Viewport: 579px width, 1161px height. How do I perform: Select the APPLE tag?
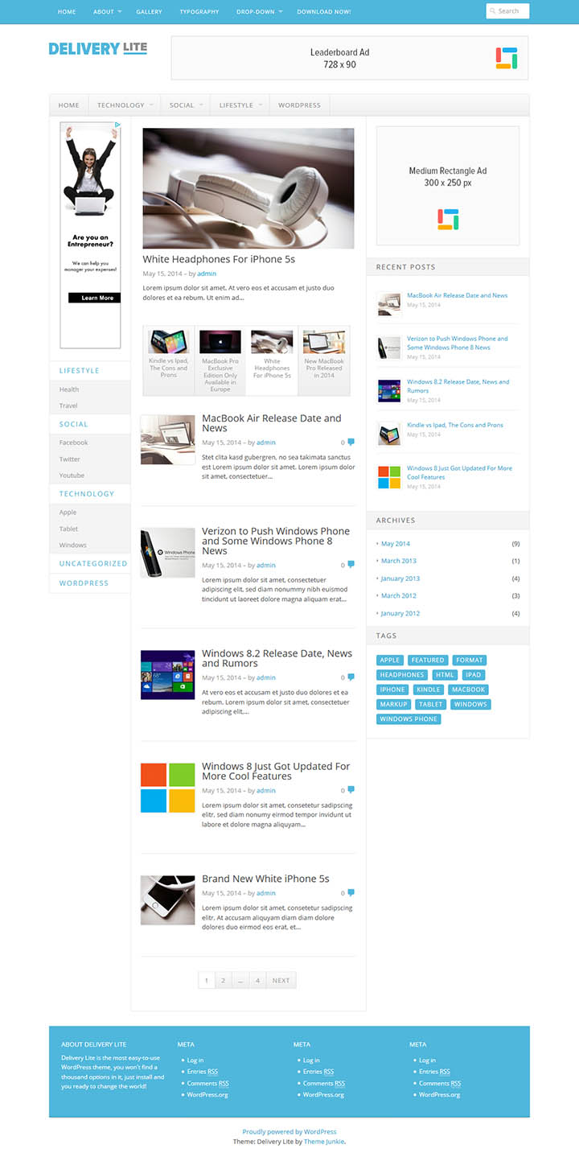[390, 661]
